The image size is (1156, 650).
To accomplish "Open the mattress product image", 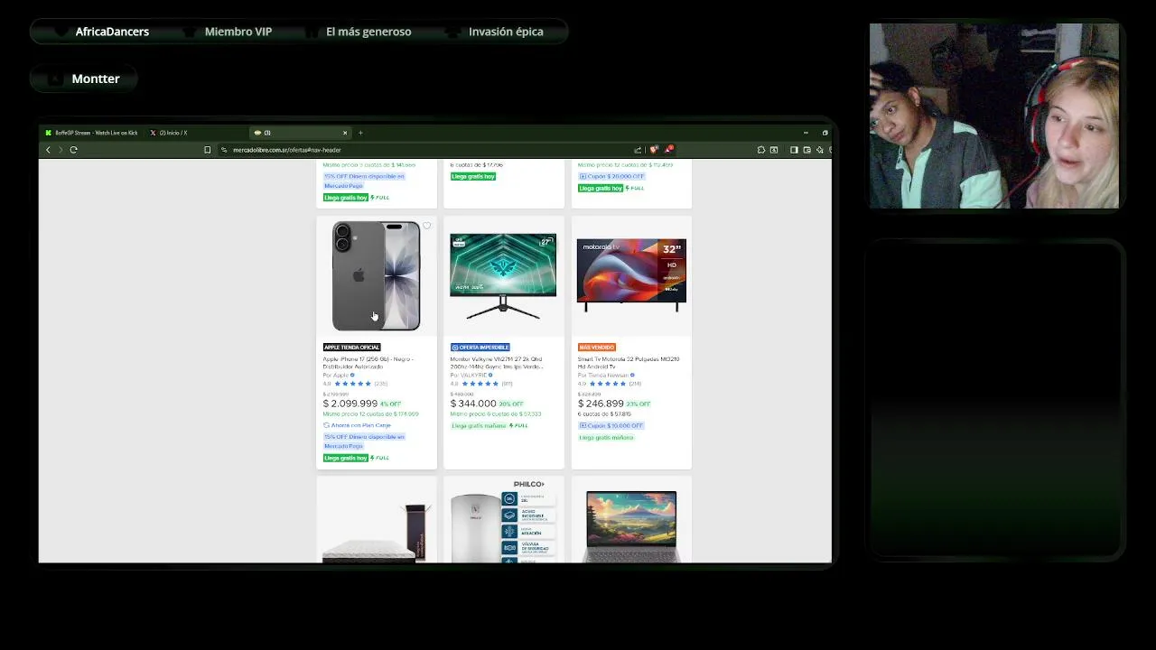I will (376, 533).
